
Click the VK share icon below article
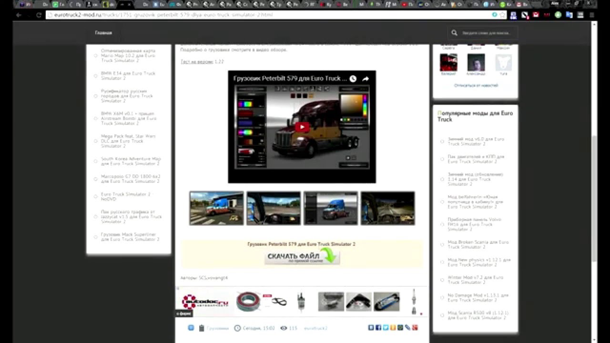click(x=371, y=328)
